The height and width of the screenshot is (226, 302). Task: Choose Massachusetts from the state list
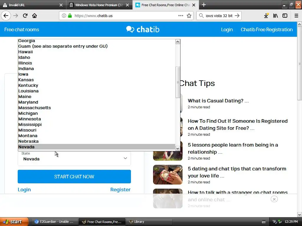point(96,108)
